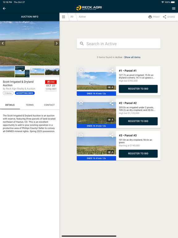Click the 3 items pill
The width and height of the screenshot is (178, 238).
[x=8, y=93]
